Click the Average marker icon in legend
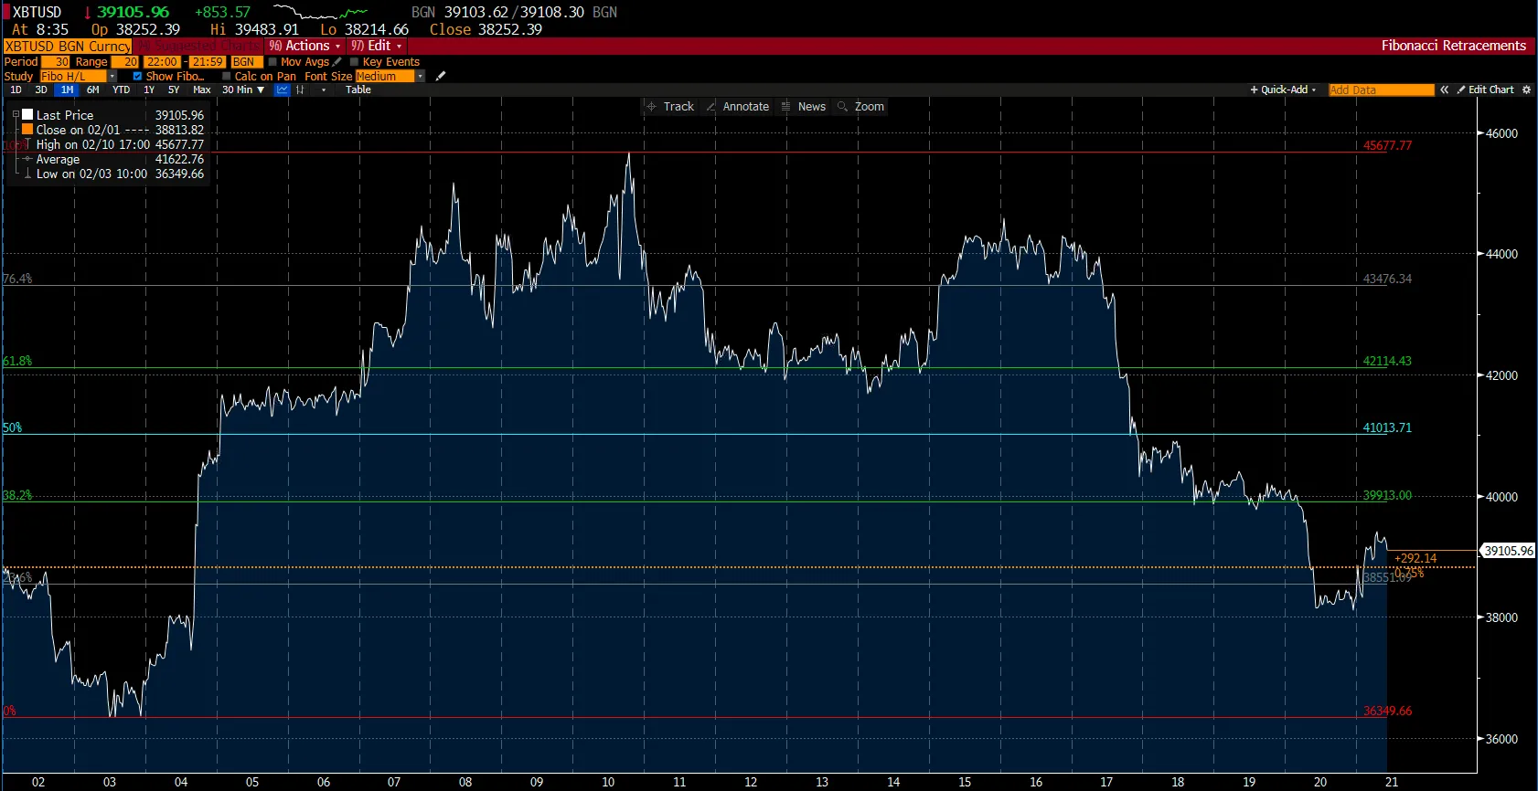This screenshot has height=791, width=1538. click(x=27, y=159)
